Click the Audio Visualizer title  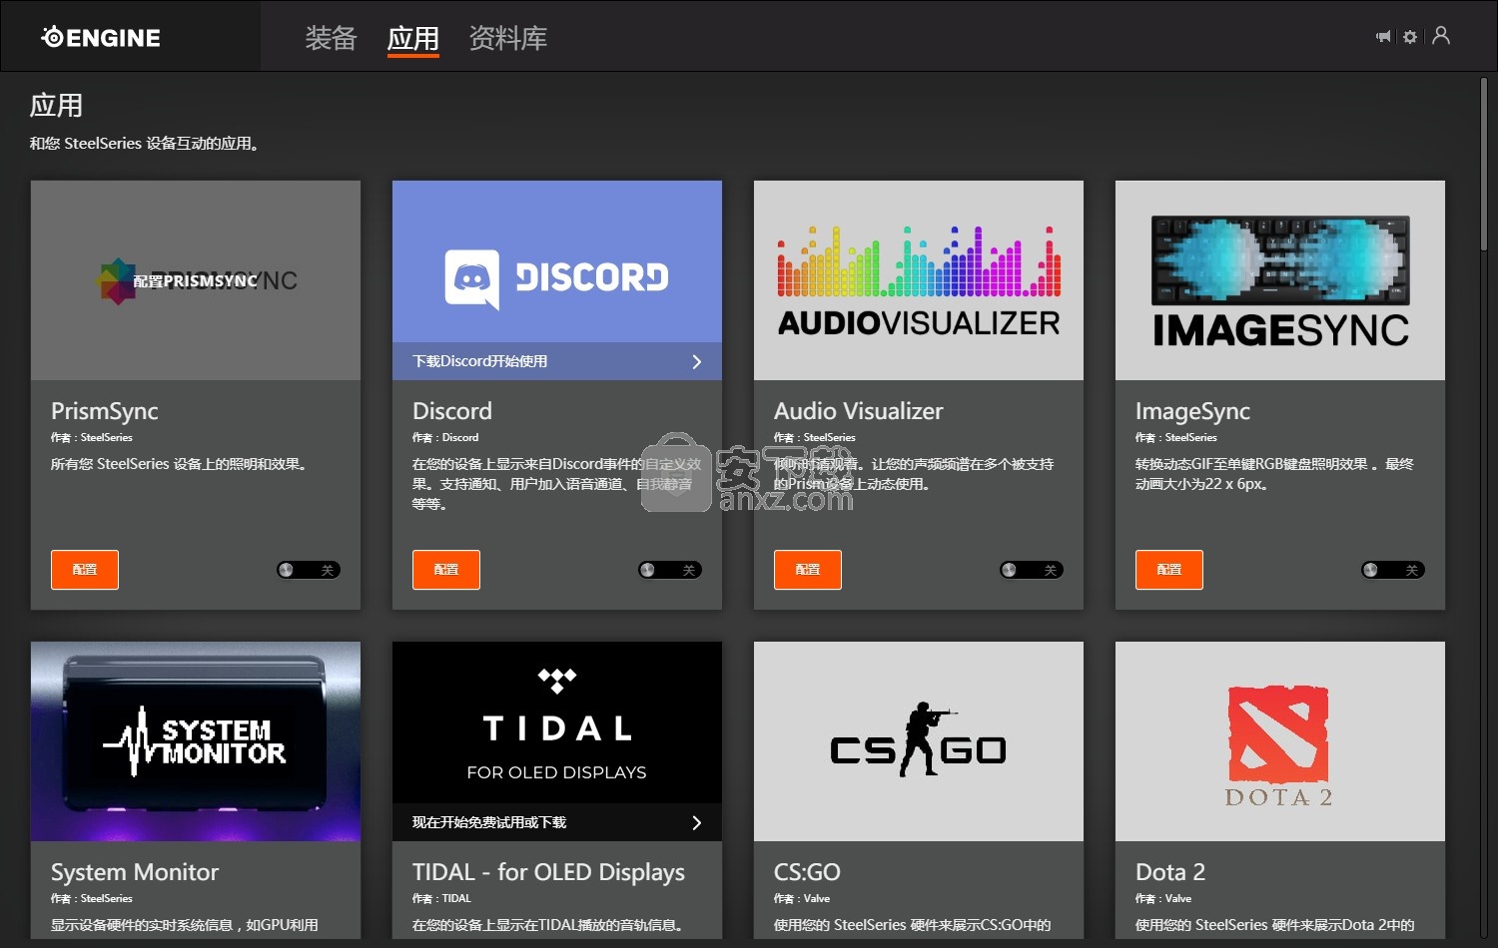point(859,411)
